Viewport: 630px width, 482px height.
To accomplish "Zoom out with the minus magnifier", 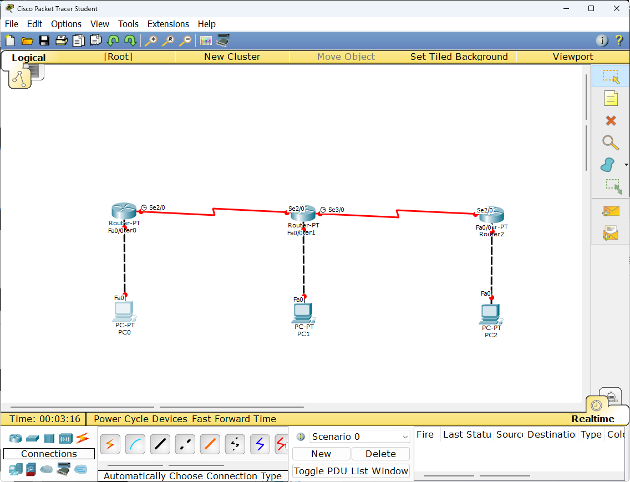I will [x=185, y=40].
